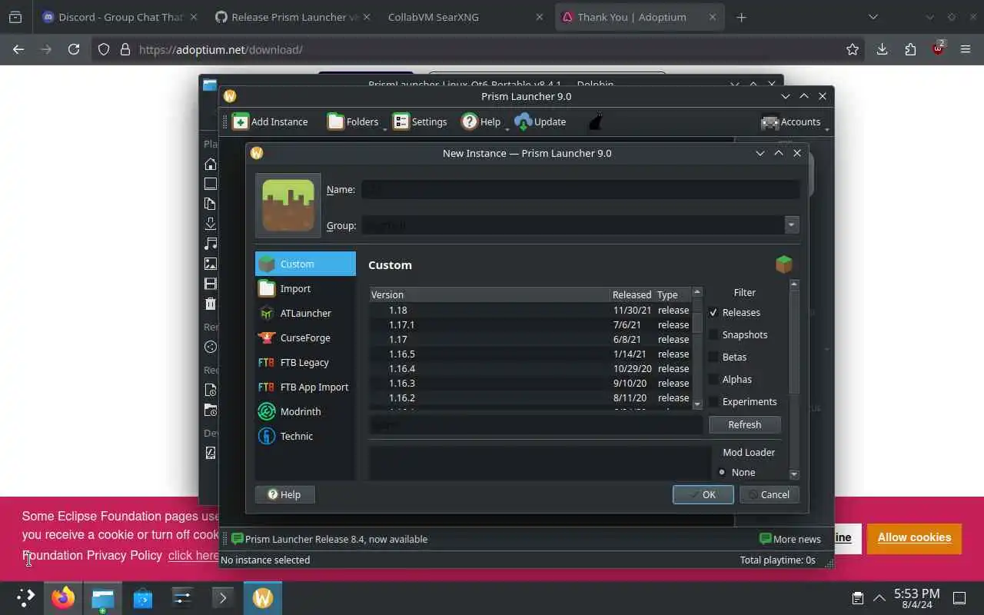Reload the Adoptium page
This screenshot has height=615, width=984.
pyautogui.click(x=74, y=49)
